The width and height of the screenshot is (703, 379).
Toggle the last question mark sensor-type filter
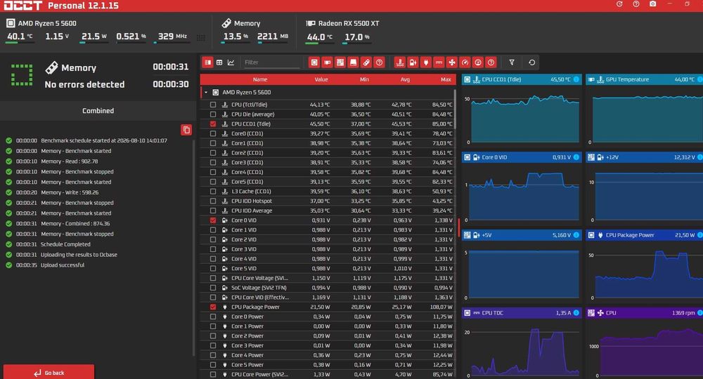491,62
